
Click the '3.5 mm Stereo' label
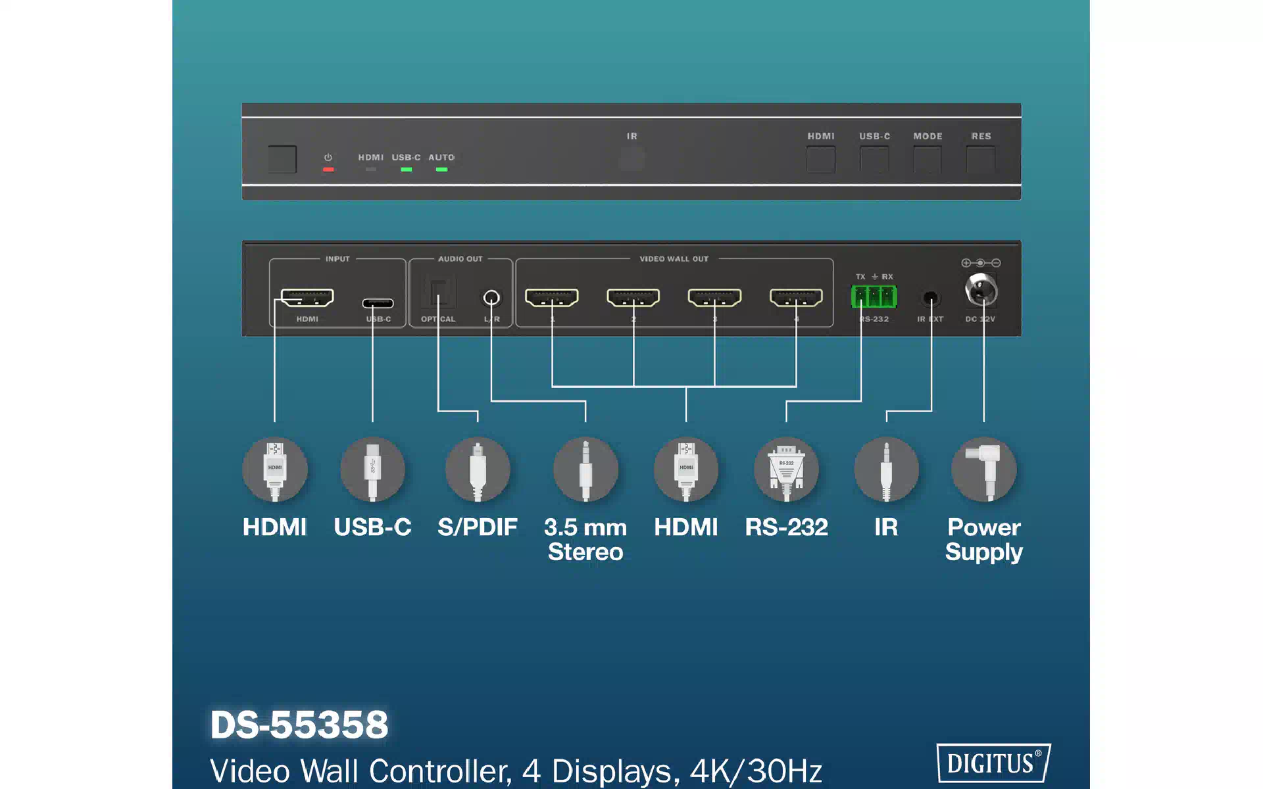click(585, 539)
